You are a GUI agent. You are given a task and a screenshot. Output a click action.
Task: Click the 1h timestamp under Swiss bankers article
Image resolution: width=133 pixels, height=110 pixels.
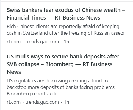pyautogui.click(x=67, y=42)
